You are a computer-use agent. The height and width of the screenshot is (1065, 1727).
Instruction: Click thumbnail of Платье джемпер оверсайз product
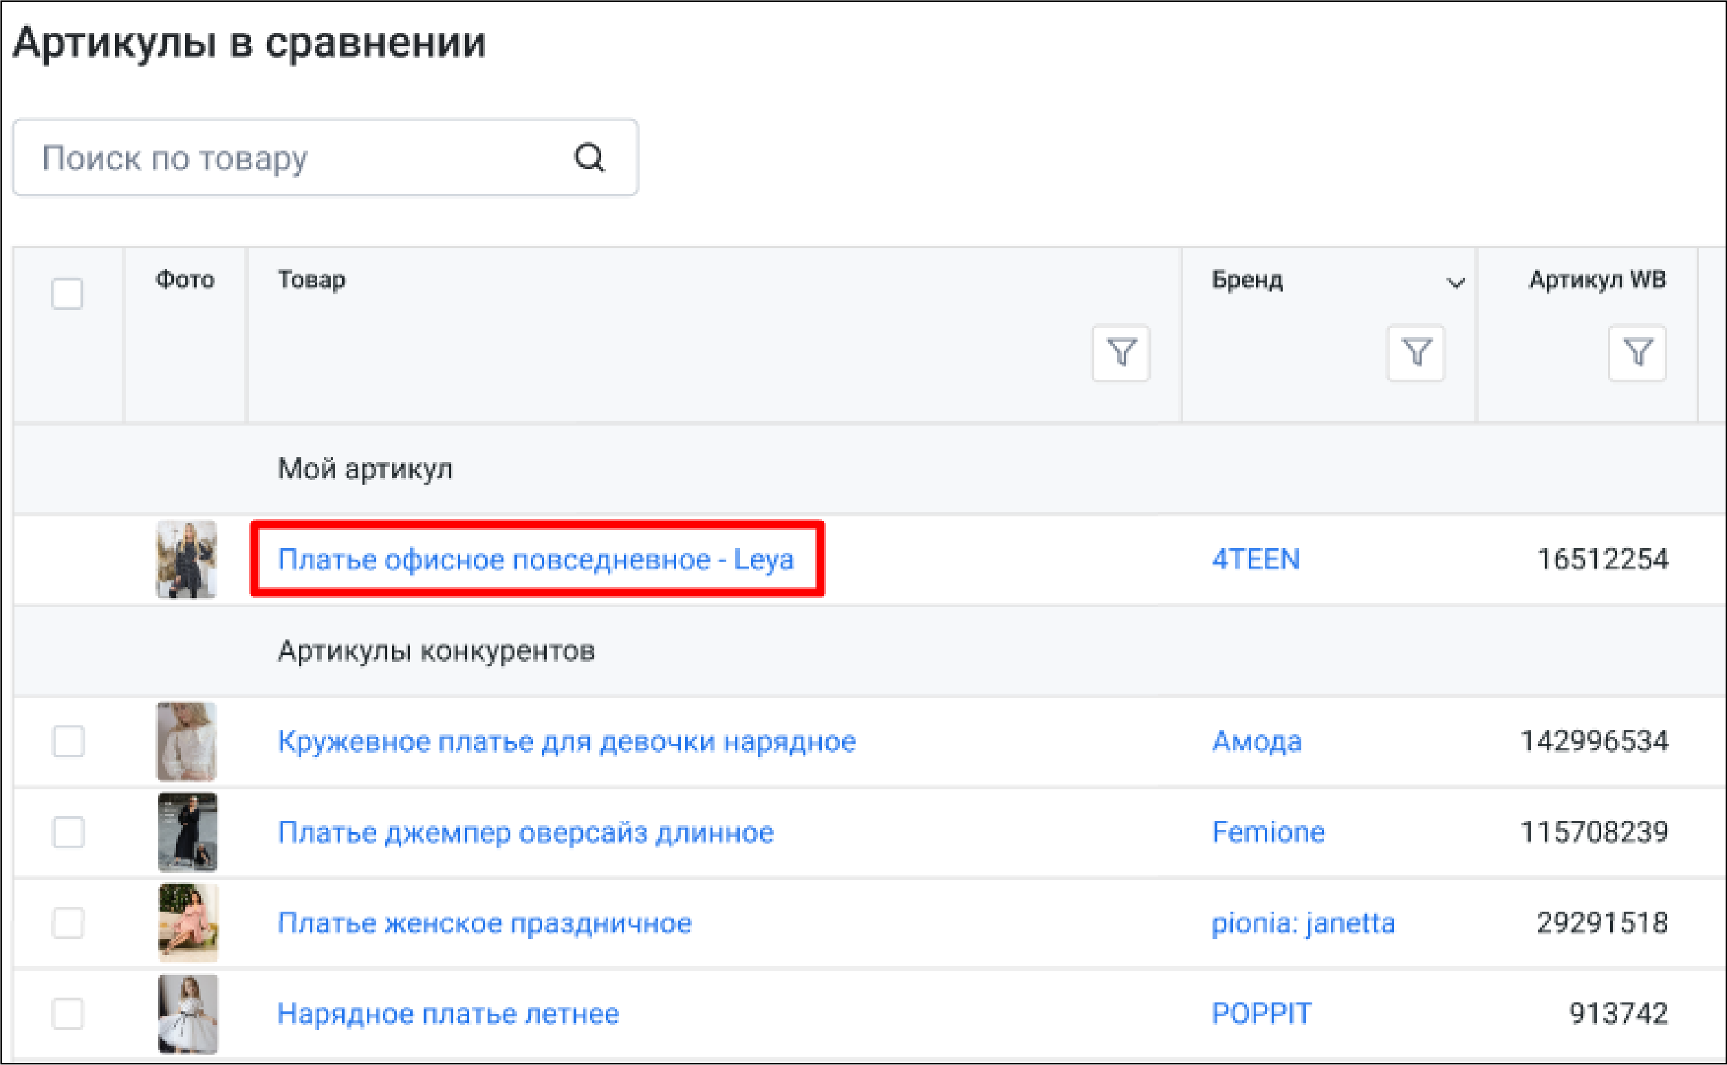coord(188,833)
